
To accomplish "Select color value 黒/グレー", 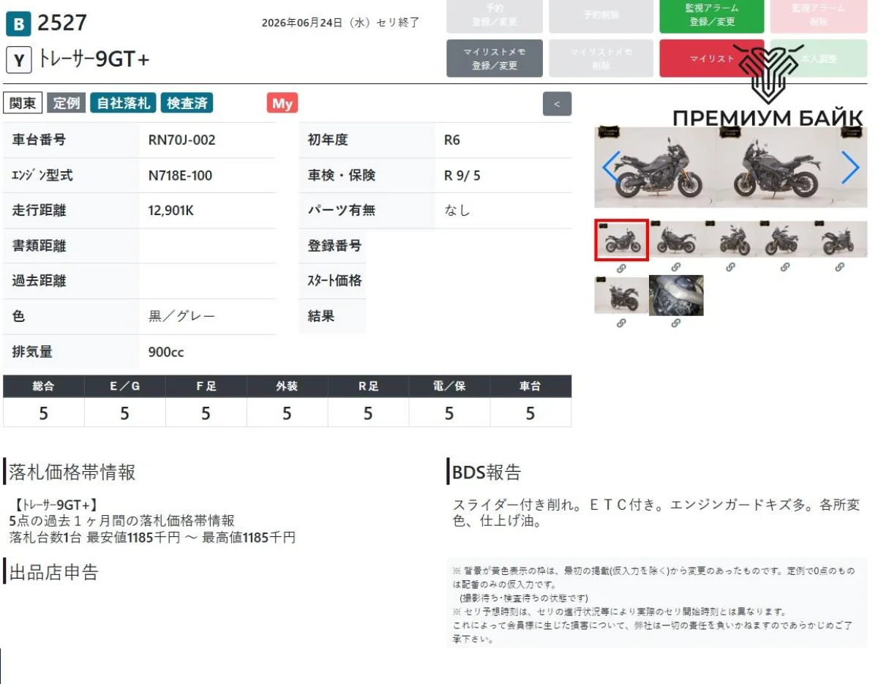I will tap(182, 317).
